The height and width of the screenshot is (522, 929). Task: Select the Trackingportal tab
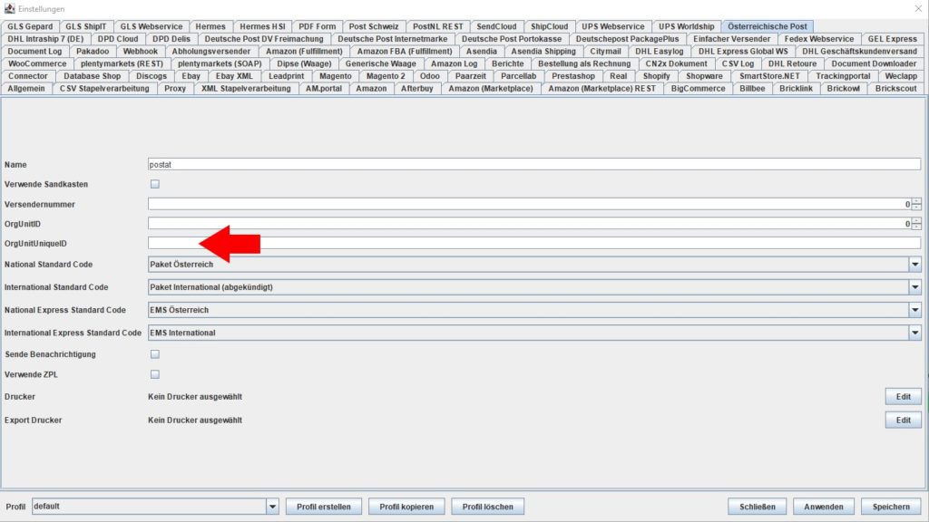point(843,76)
